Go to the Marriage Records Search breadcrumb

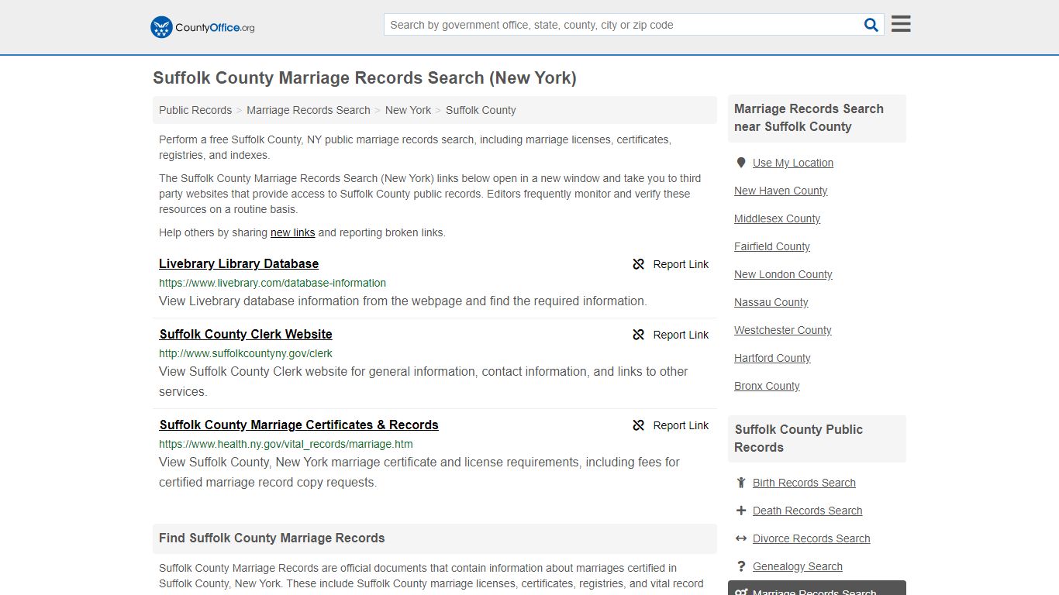click(309, 110)
